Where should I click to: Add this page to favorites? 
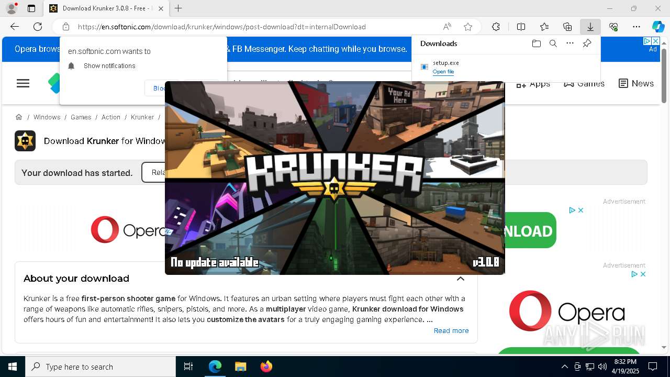click(x=468, y=27)
